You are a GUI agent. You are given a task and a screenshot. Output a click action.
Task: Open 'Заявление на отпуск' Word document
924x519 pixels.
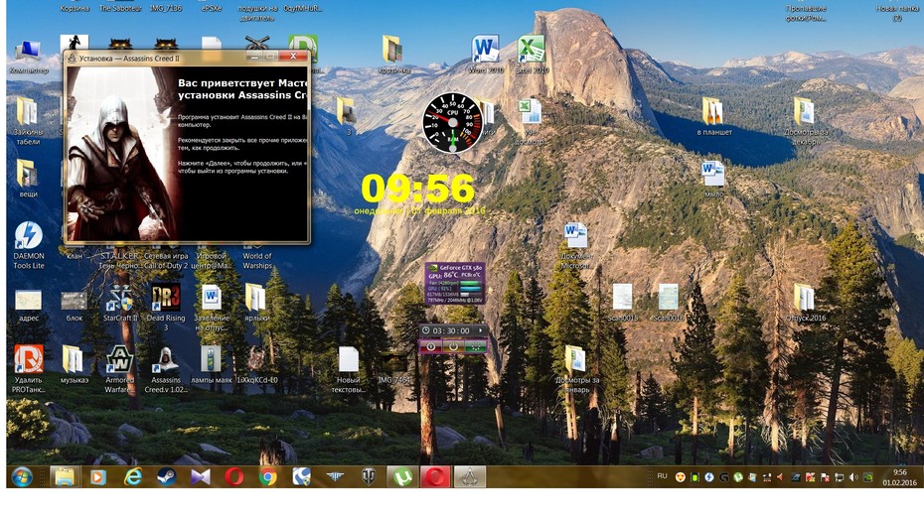click(211, 308)
